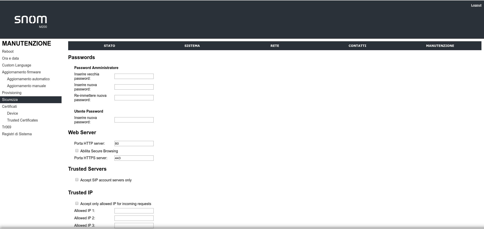Select Sicurezza in the sidebar
This screenshot has width=484, height=229.
coord(31,100)
